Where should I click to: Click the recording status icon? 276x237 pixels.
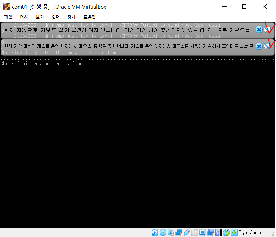210,233
